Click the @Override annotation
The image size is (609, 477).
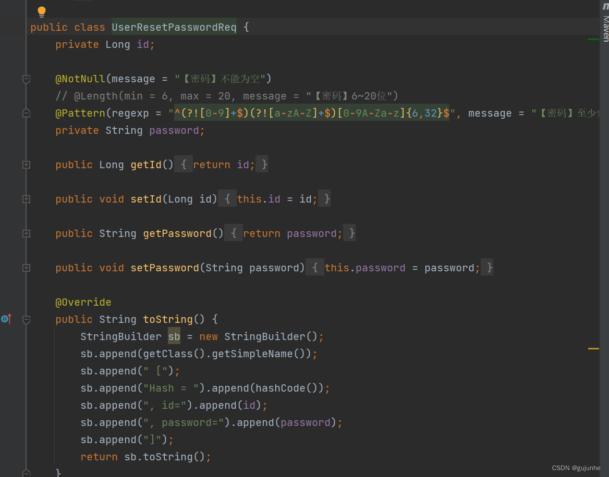(x=83, y=302)
